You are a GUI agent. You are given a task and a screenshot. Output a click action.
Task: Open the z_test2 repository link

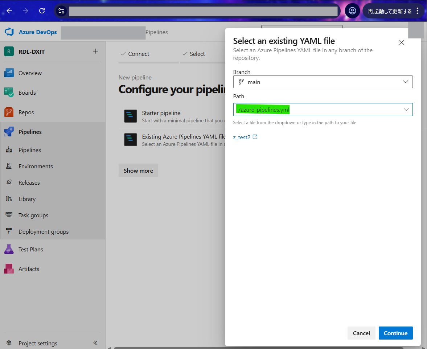pyautogui.click(x=242, y=137)
